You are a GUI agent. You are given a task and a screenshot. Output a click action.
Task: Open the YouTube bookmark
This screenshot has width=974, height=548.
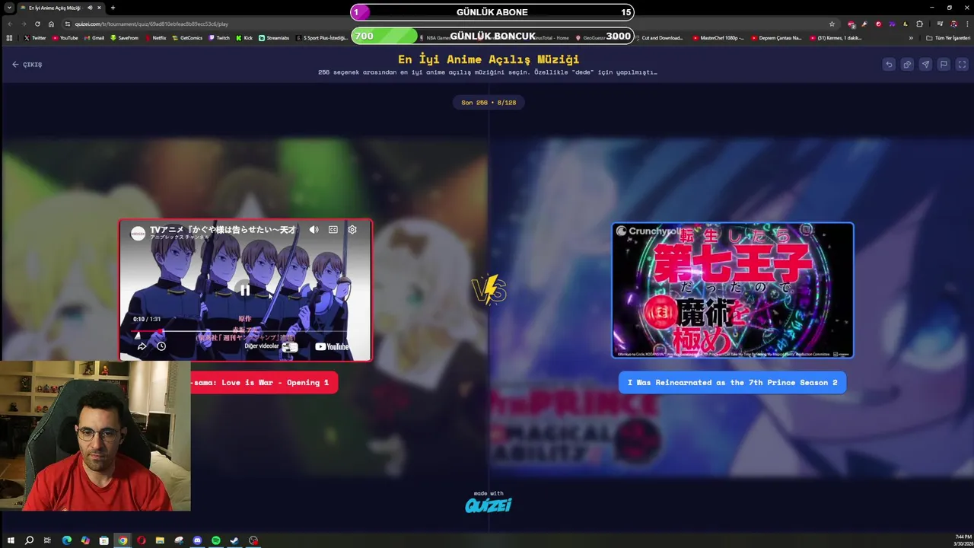coord(65,38)
